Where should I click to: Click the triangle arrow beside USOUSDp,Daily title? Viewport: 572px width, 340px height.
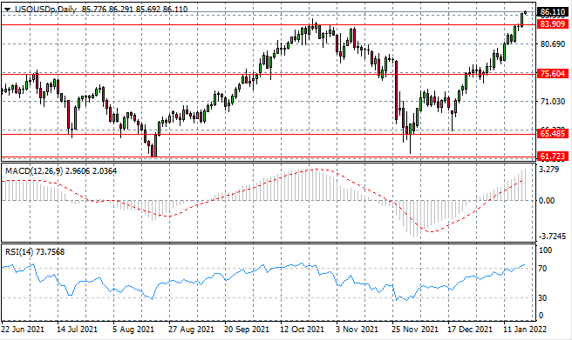coord(8,10)
